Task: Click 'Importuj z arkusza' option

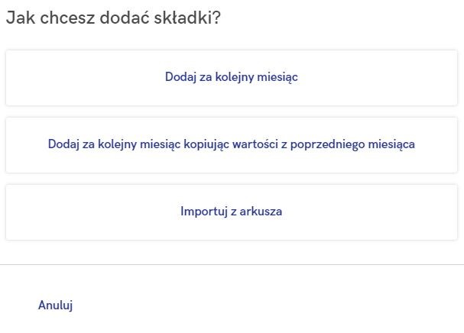Action: point(232,212)
